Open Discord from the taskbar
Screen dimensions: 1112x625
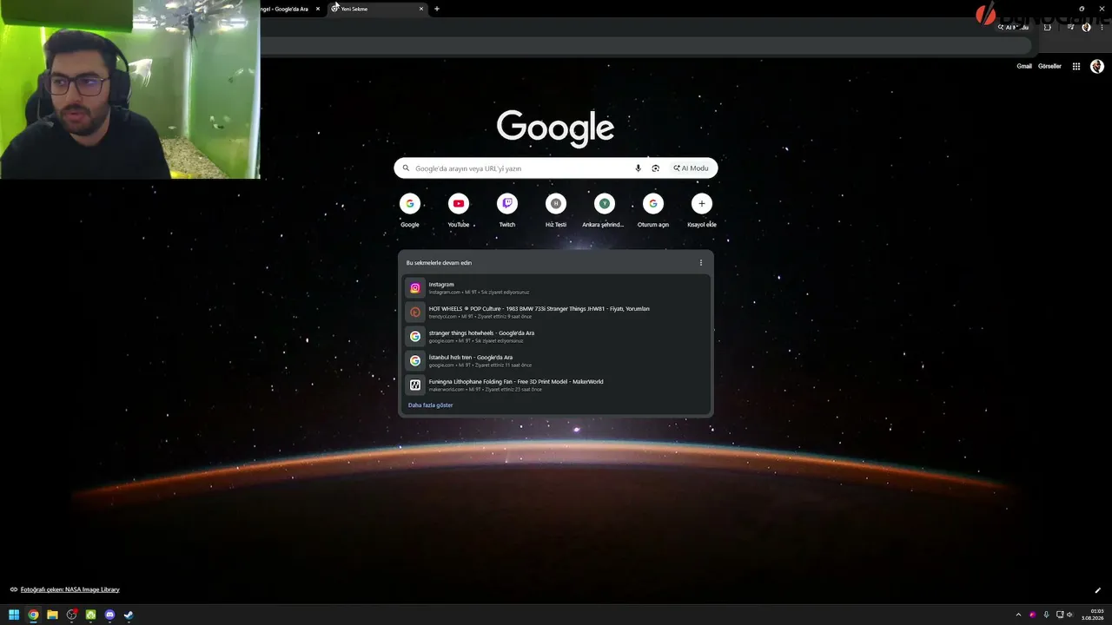[x=109, y=615]
